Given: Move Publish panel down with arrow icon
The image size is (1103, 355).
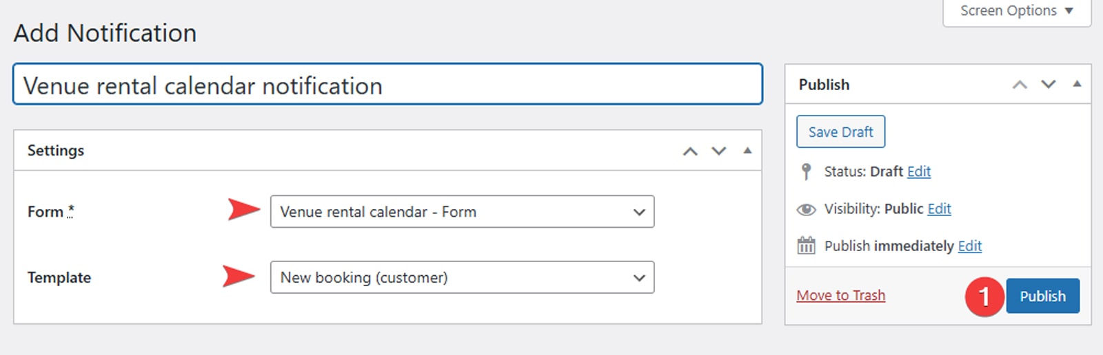Looking at the screenshot, I should tap(1049, 85).
